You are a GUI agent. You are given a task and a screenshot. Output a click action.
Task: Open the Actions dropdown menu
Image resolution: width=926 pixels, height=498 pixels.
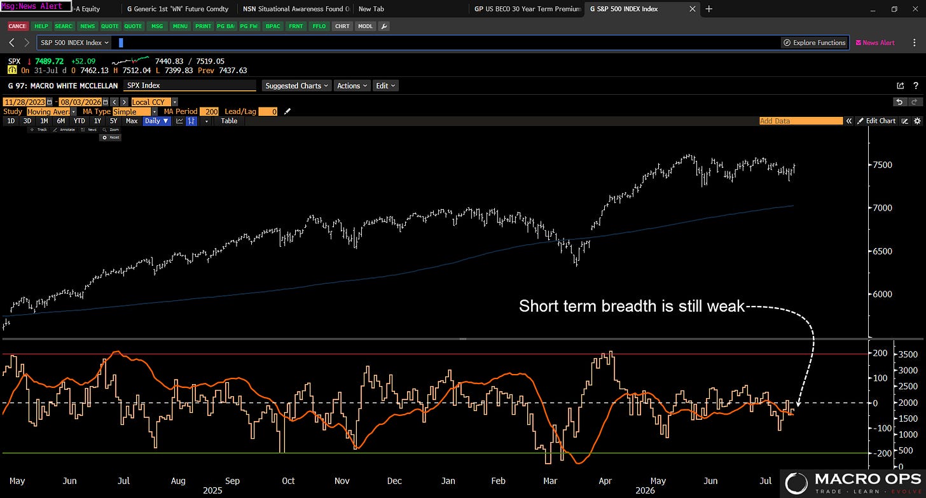(x=352, y=86)
